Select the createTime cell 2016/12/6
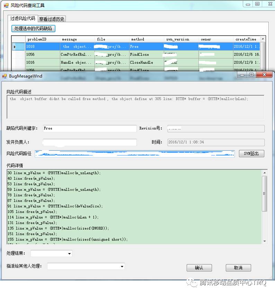This screenshot has height=295, width=275. (x=247, y=55)
